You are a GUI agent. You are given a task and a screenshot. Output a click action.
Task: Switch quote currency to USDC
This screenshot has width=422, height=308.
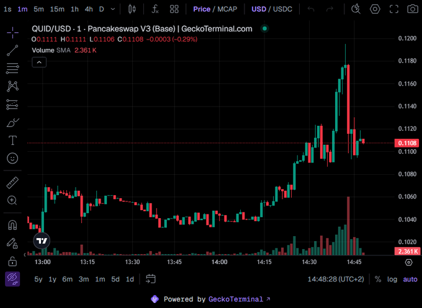(282, 9)
